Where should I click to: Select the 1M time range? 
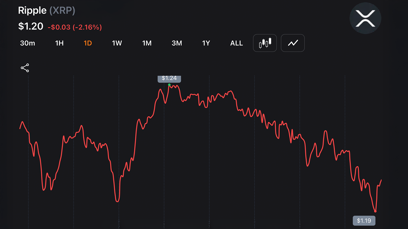click(147, 43)
